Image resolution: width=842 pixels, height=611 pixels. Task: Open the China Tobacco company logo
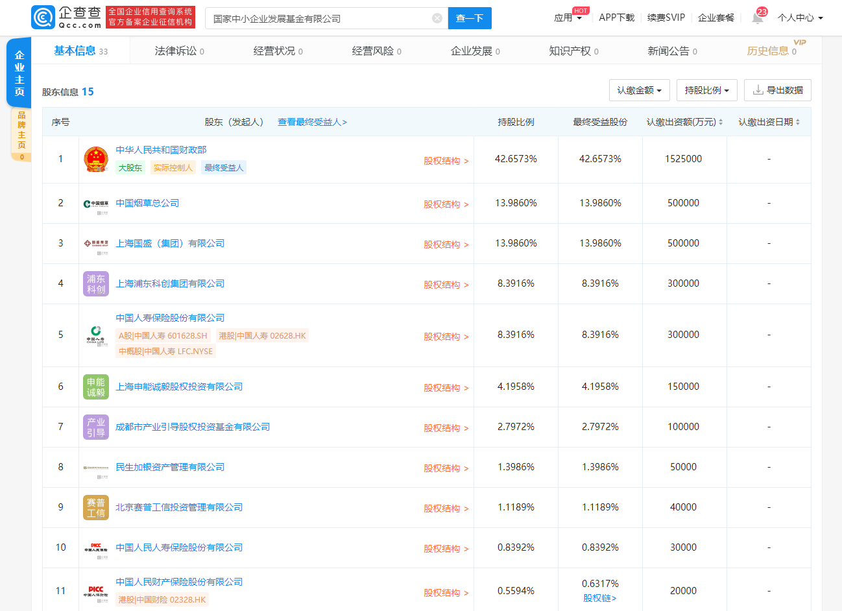[96, 204]
